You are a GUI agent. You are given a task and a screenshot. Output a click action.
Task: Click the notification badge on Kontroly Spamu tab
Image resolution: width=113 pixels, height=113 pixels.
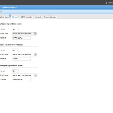click(10, 16)
